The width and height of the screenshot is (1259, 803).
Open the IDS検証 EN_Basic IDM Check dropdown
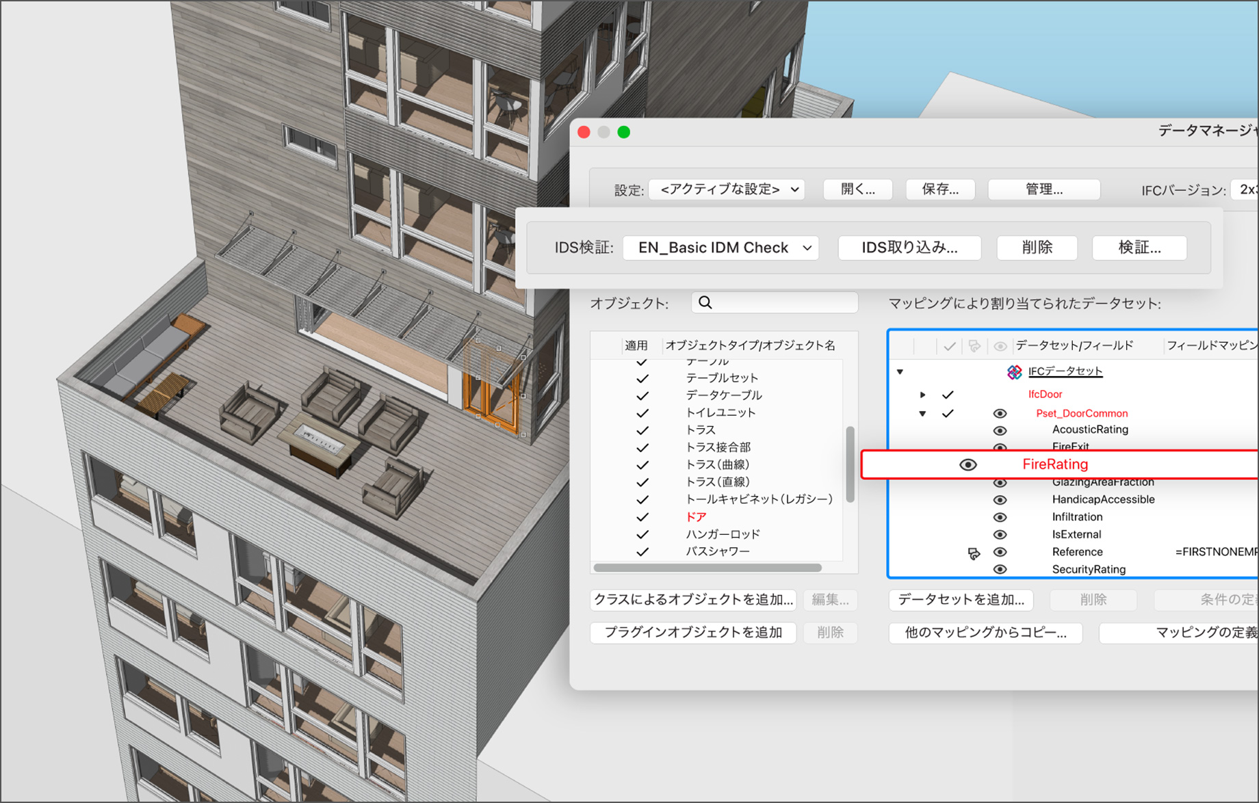[721, 248]
